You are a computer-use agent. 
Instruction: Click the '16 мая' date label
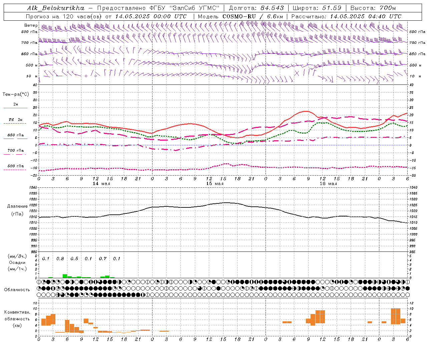point(328,184)
